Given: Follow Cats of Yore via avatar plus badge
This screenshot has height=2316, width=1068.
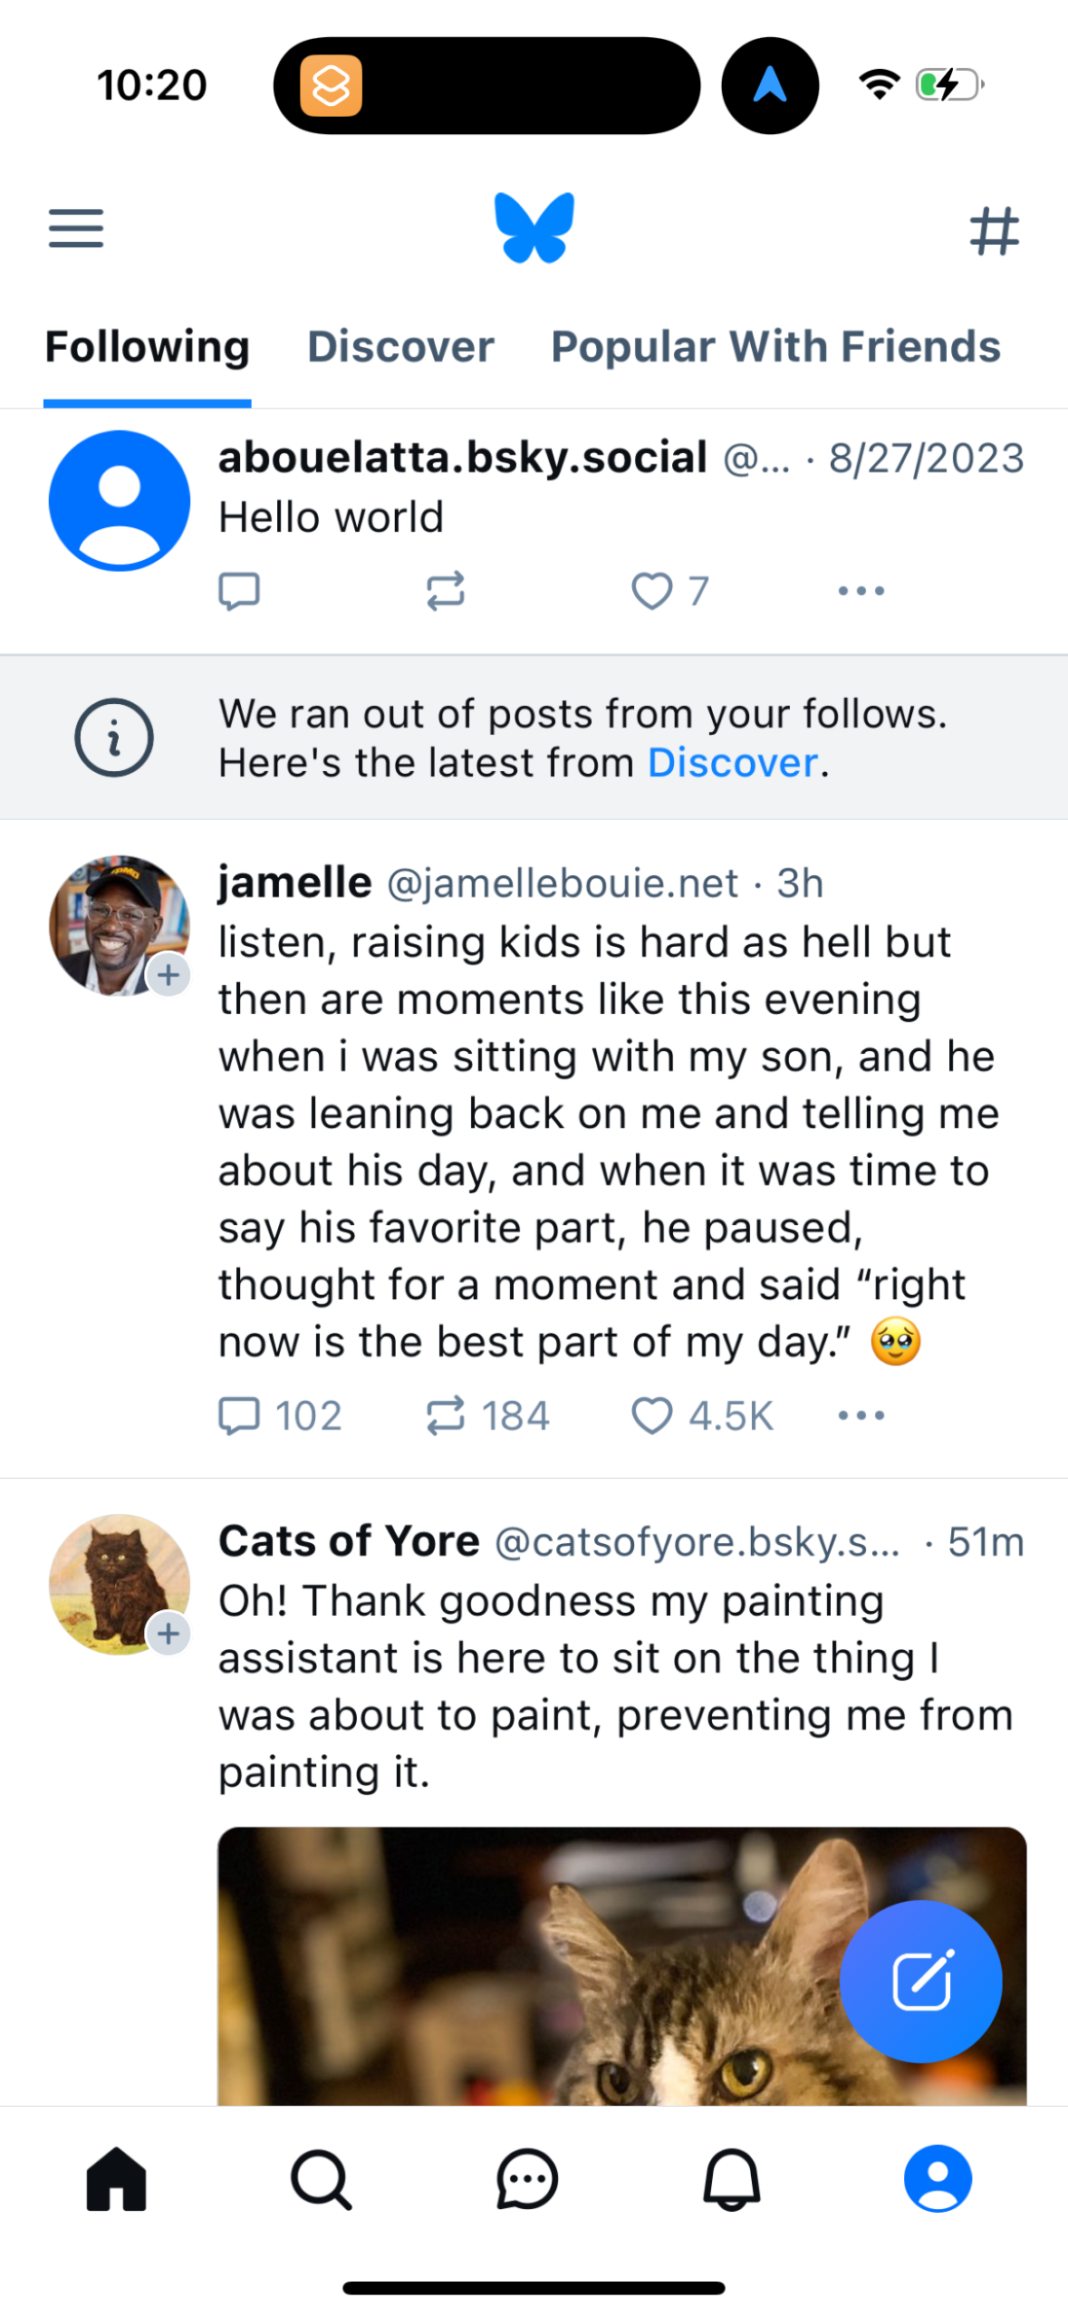Looking at the screenshot, I should (168, 1634).
